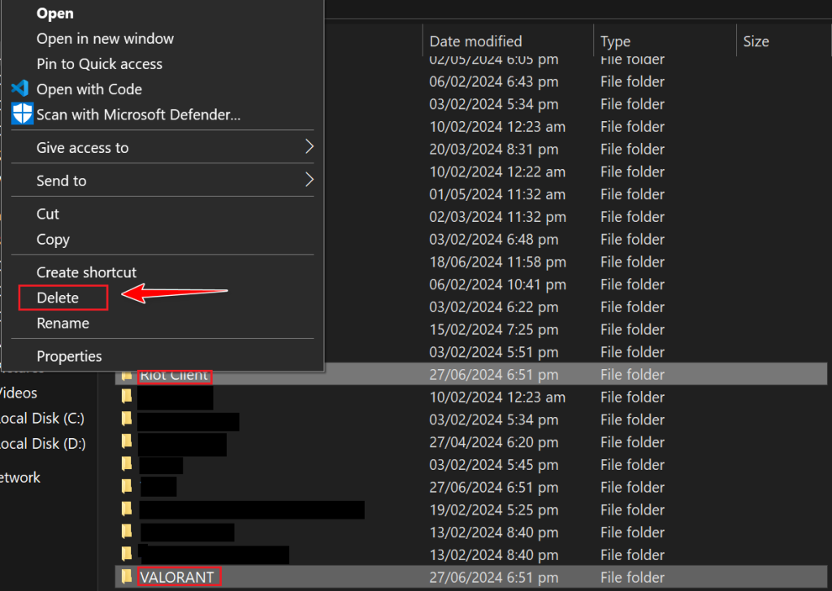Click the date 03/02/2024 5:51 pm

click(493, 352)
